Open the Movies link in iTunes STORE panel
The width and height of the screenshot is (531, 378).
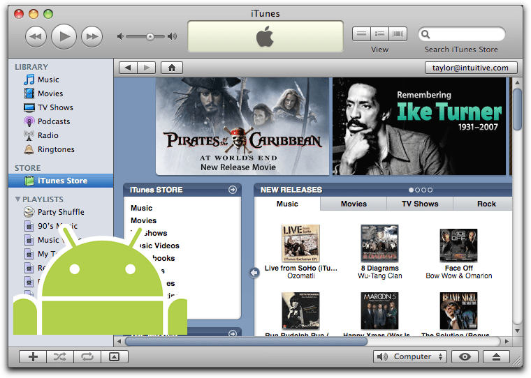144,220
